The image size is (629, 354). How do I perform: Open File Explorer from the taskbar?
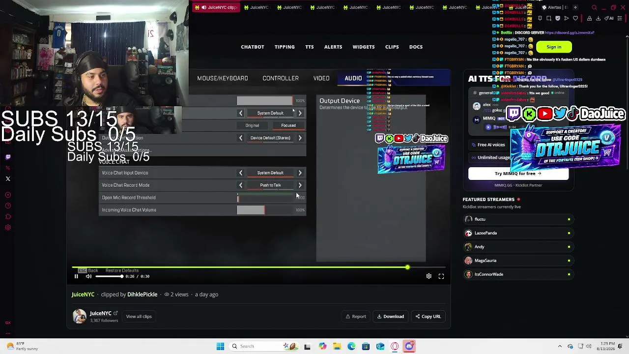(337, 346)
